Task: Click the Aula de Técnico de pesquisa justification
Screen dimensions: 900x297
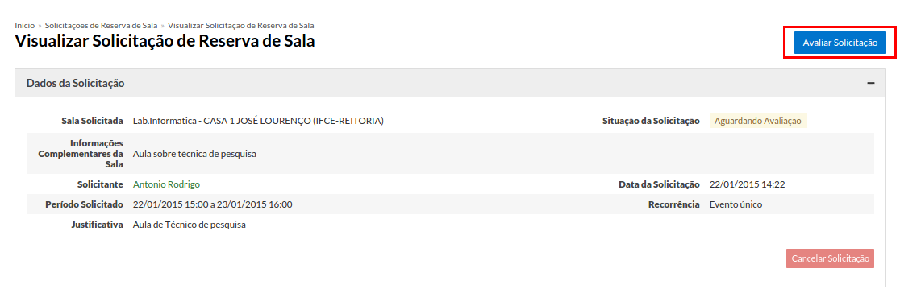Action: point(190,225)
